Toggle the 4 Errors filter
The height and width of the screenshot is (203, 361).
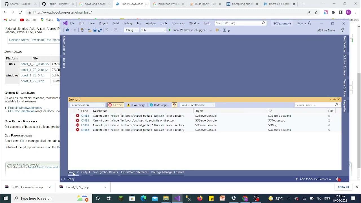click(115, 105)
